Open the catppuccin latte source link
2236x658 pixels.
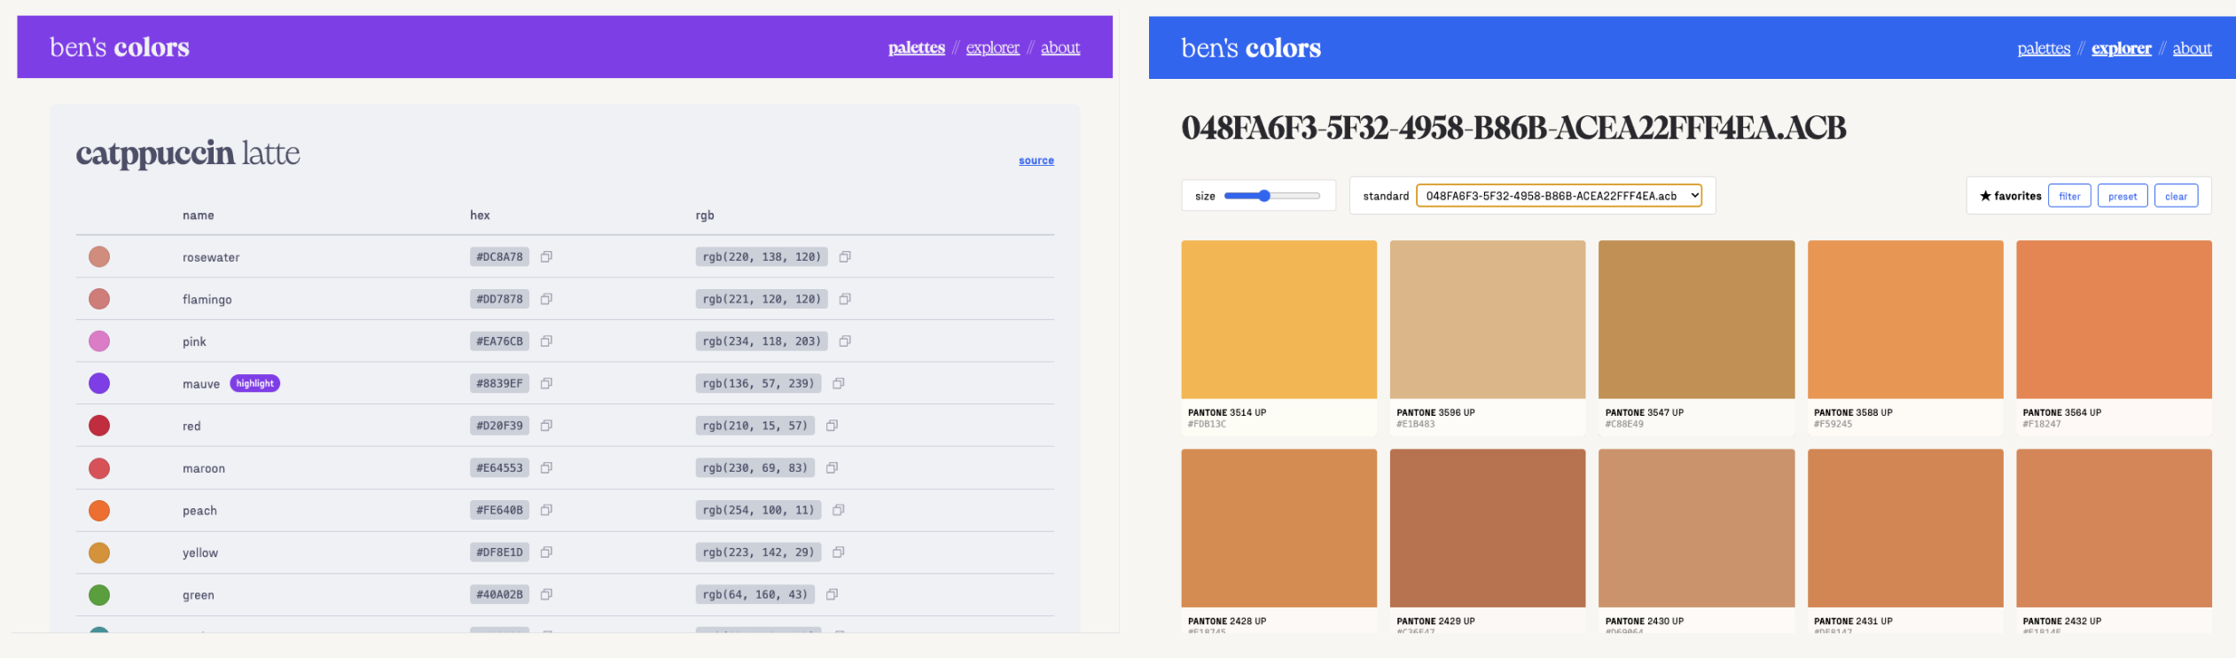pyautogui.click(x=1036, y=161)
